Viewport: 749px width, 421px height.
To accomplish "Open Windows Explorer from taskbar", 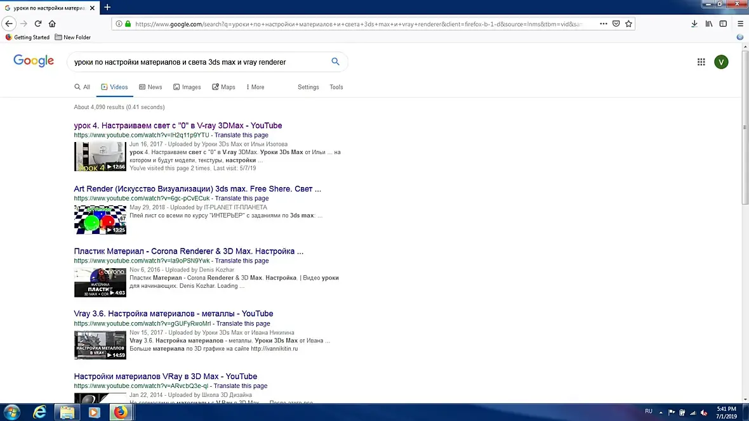I will click(x=67, y=412).
